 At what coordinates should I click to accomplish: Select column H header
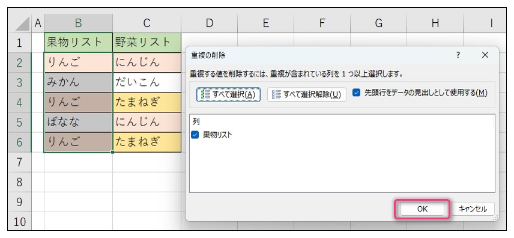435,23
